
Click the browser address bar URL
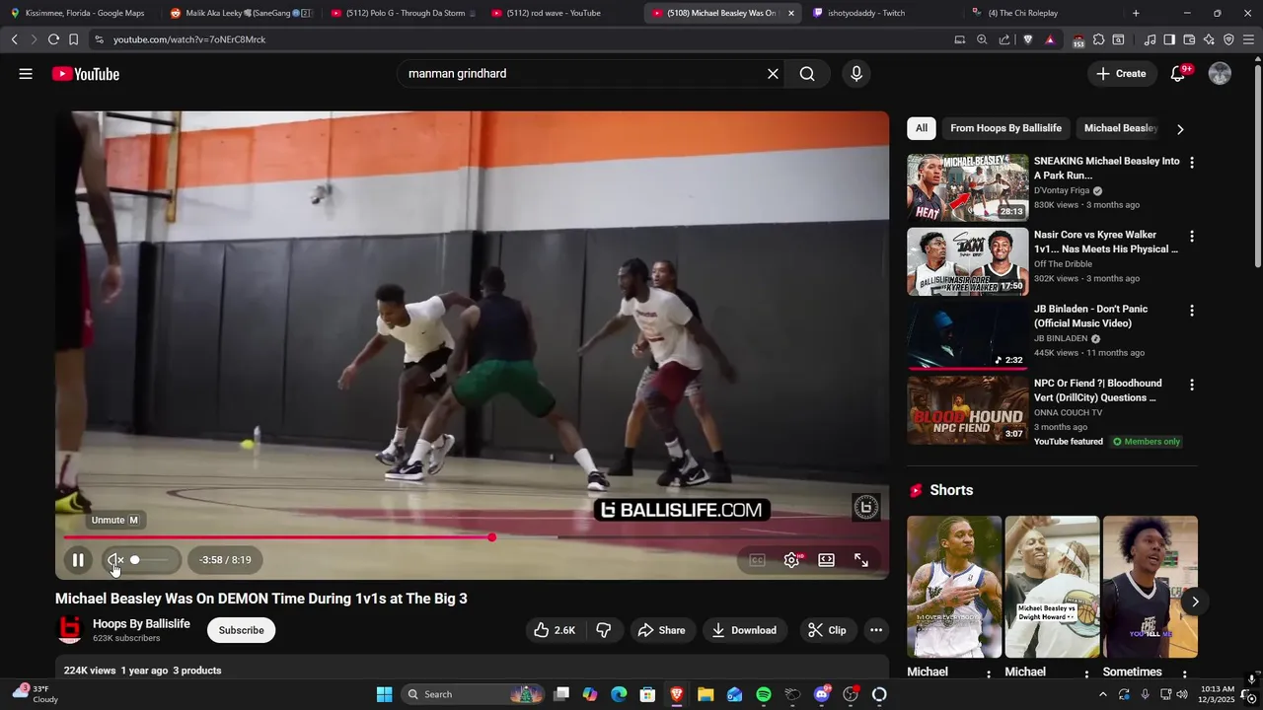click(x=188, y=39)
